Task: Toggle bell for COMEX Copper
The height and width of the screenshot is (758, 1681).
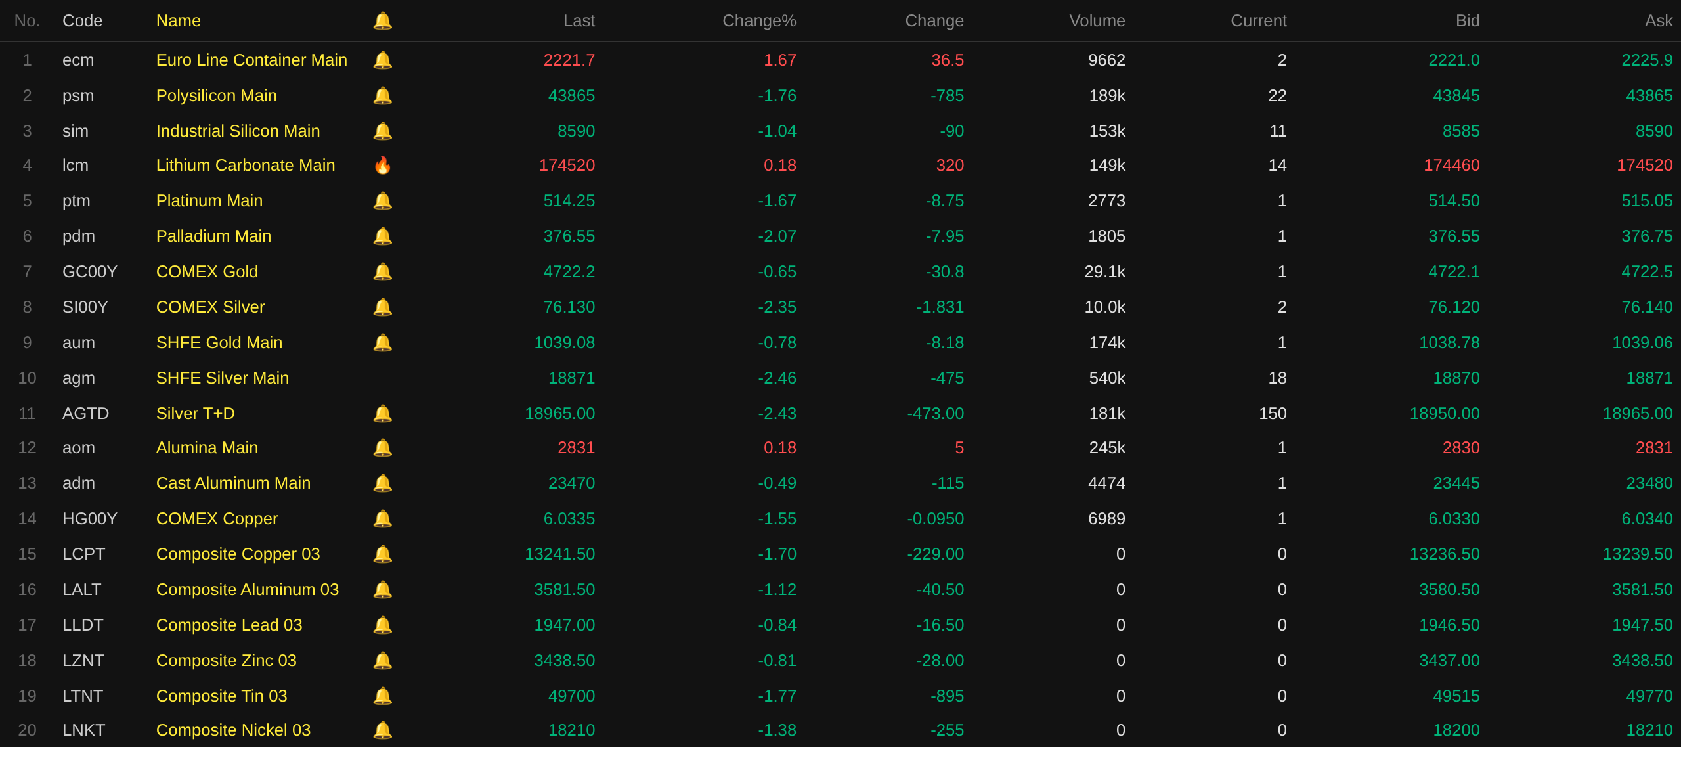Action: pos(382,519)
